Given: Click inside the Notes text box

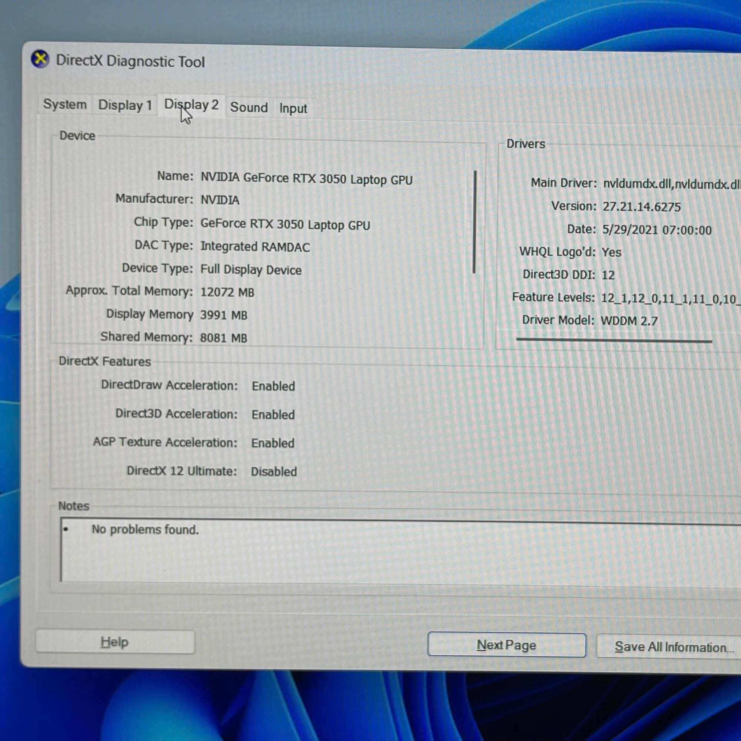Looking at the screenshot, I should point(401,551).
